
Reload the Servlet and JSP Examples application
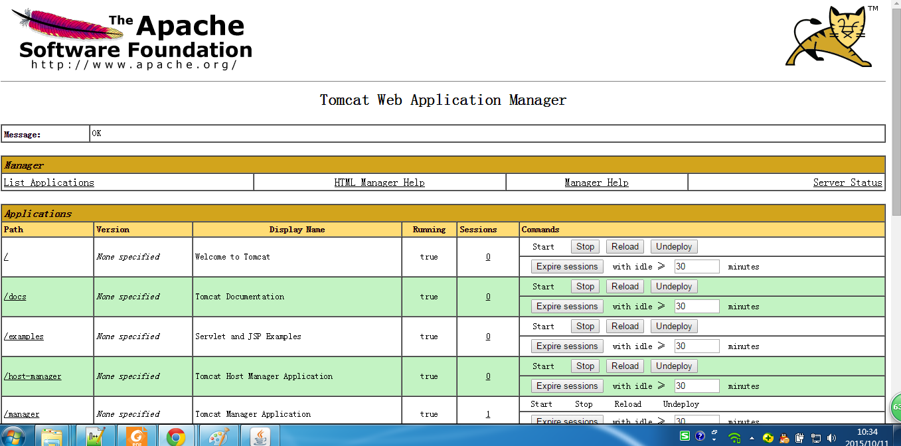pos(625,326)
